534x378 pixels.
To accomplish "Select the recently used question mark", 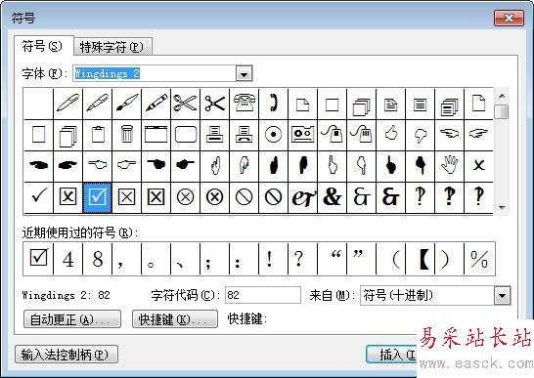I will click(x=302, y=259).
